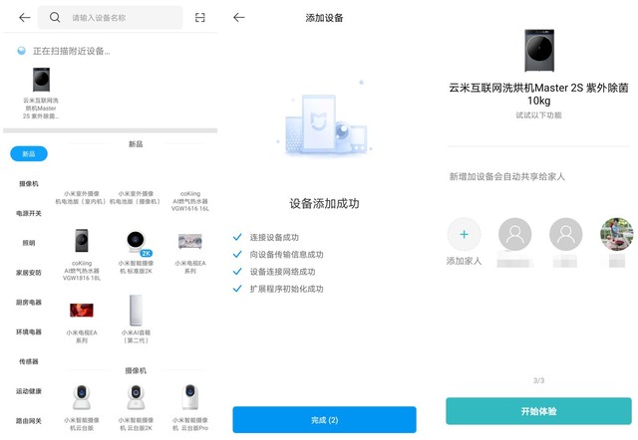Choose 小米室外摄像机电池版（摄像机）
Viewport: 638px width, 440px height.
click(136, 197)
